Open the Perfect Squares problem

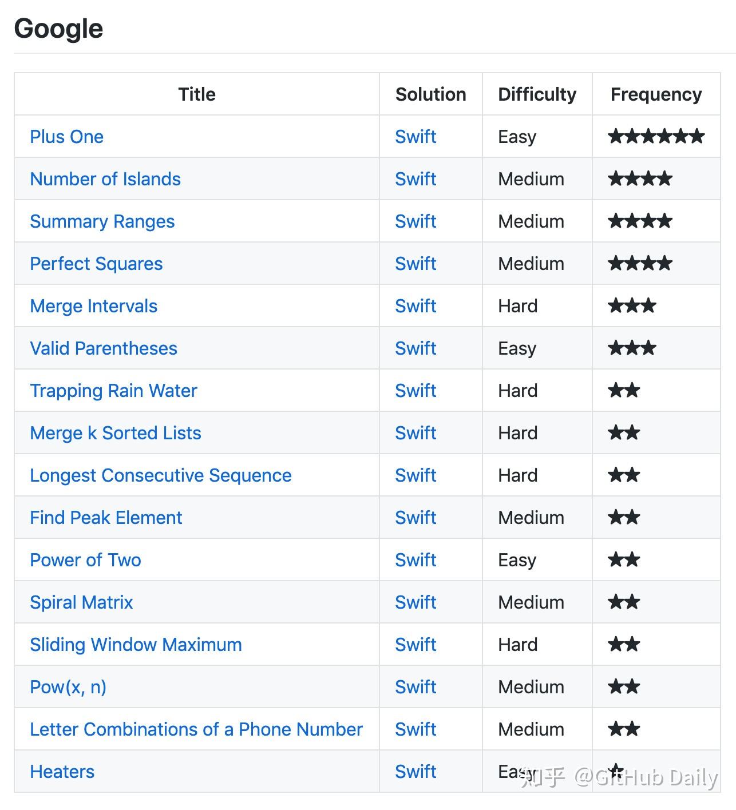(96, 264)
